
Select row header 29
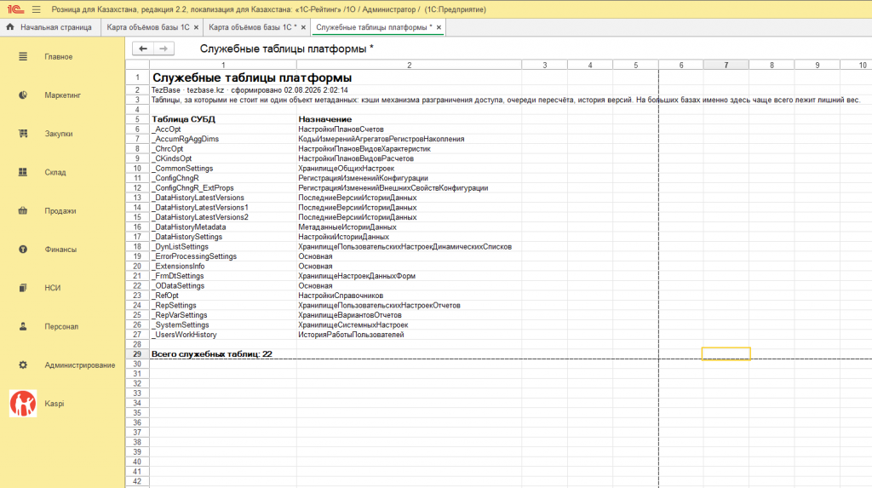coord(137,354)
